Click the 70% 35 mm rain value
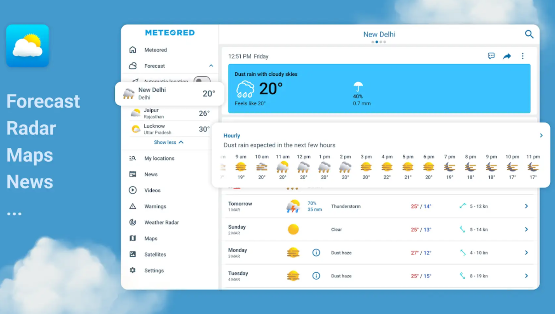555x314 pixels. click(314, 206)
